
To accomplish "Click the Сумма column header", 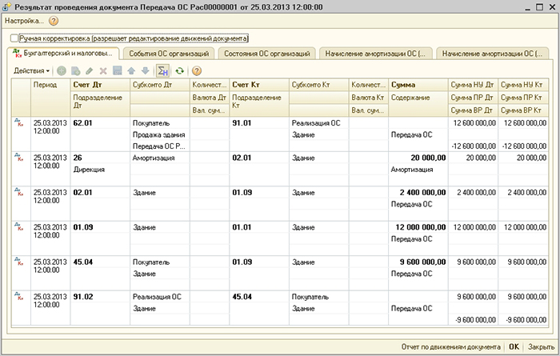I will point(418,85).
